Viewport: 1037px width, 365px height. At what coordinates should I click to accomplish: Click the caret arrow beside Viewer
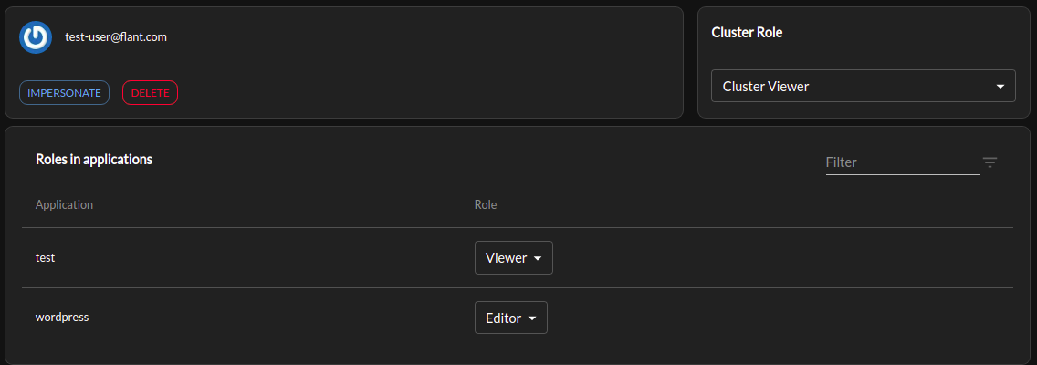pos(538,258)
